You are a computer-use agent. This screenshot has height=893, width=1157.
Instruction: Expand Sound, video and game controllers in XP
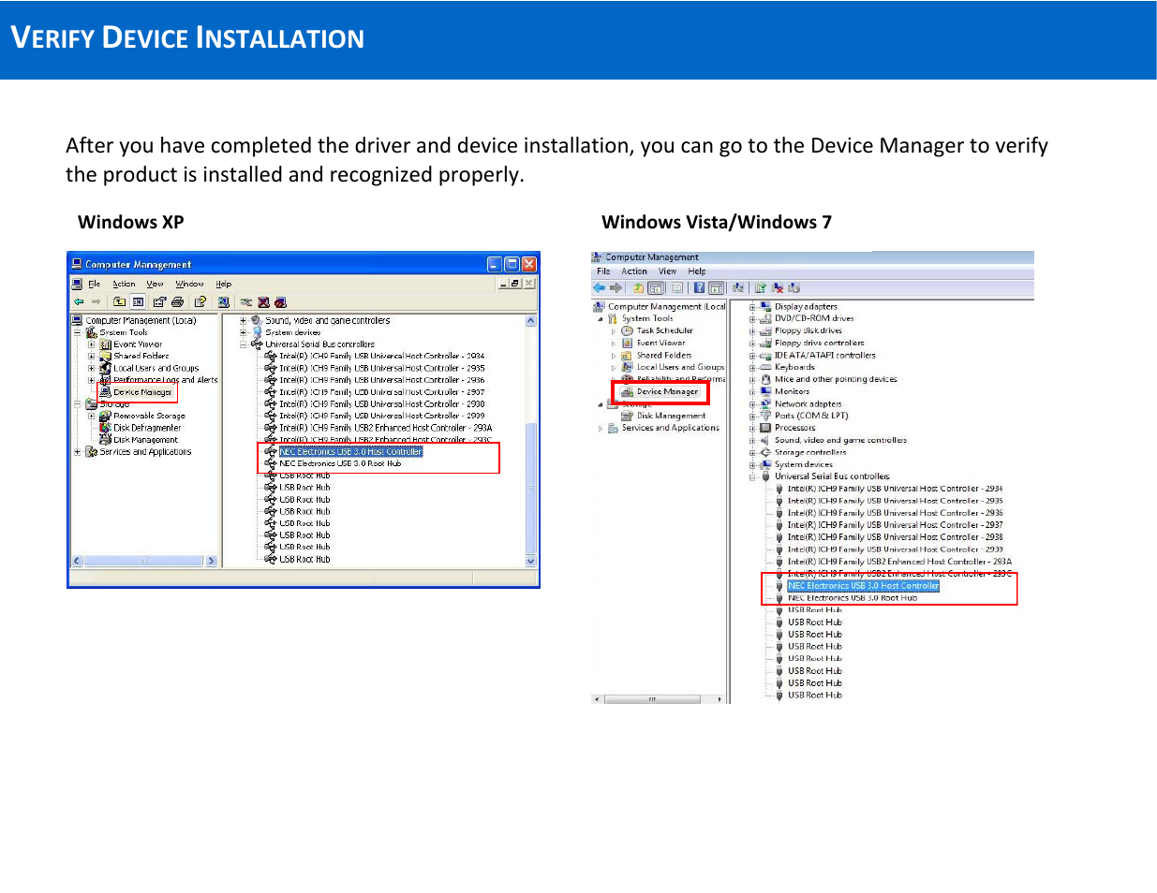(243, 320)
